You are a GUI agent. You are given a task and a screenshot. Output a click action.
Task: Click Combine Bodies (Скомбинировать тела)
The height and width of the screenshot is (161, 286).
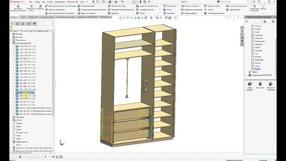point(214,13)
